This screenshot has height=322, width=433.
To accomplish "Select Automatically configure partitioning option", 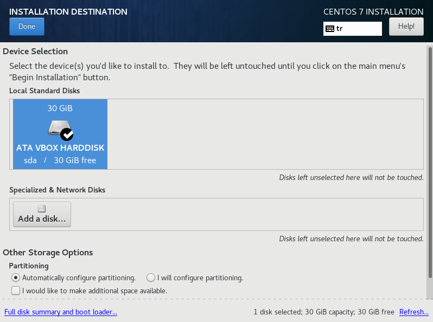I will (16, 278).
